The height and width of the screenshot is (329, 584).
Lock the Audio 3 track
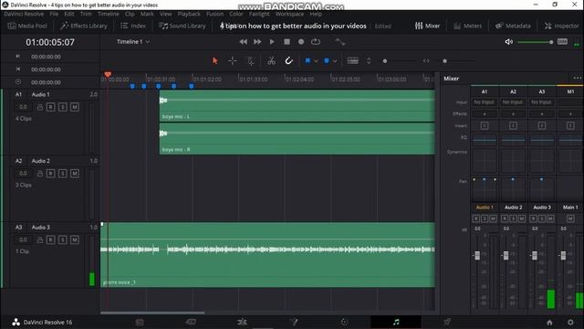(39, 239)
